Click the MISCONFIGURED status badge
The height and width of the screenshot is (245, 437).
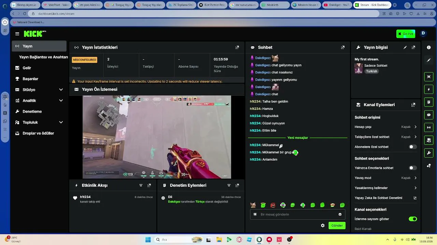(85, 60)
